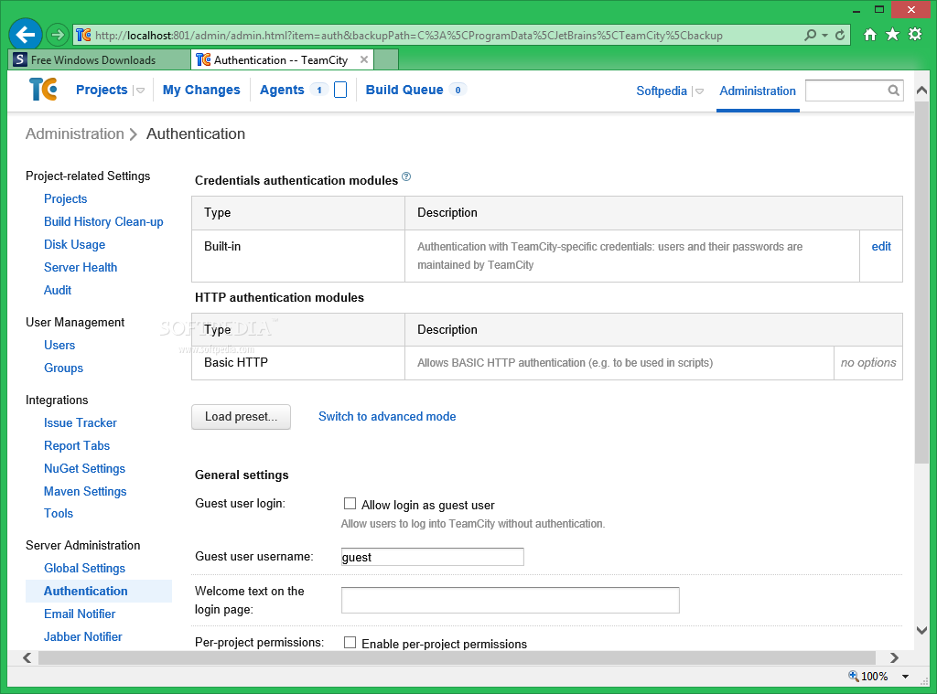Click the search magnifier in address bar
Screen dimensions: 937x694
coord(811,36)
